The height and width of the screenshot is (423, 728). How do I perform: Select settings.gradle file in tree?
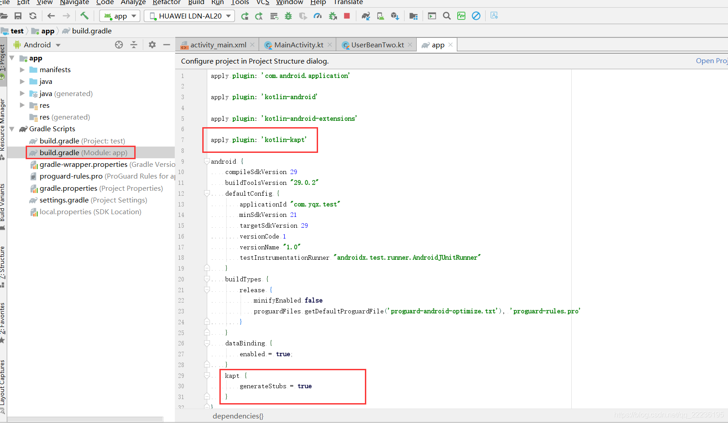(88, 200)
